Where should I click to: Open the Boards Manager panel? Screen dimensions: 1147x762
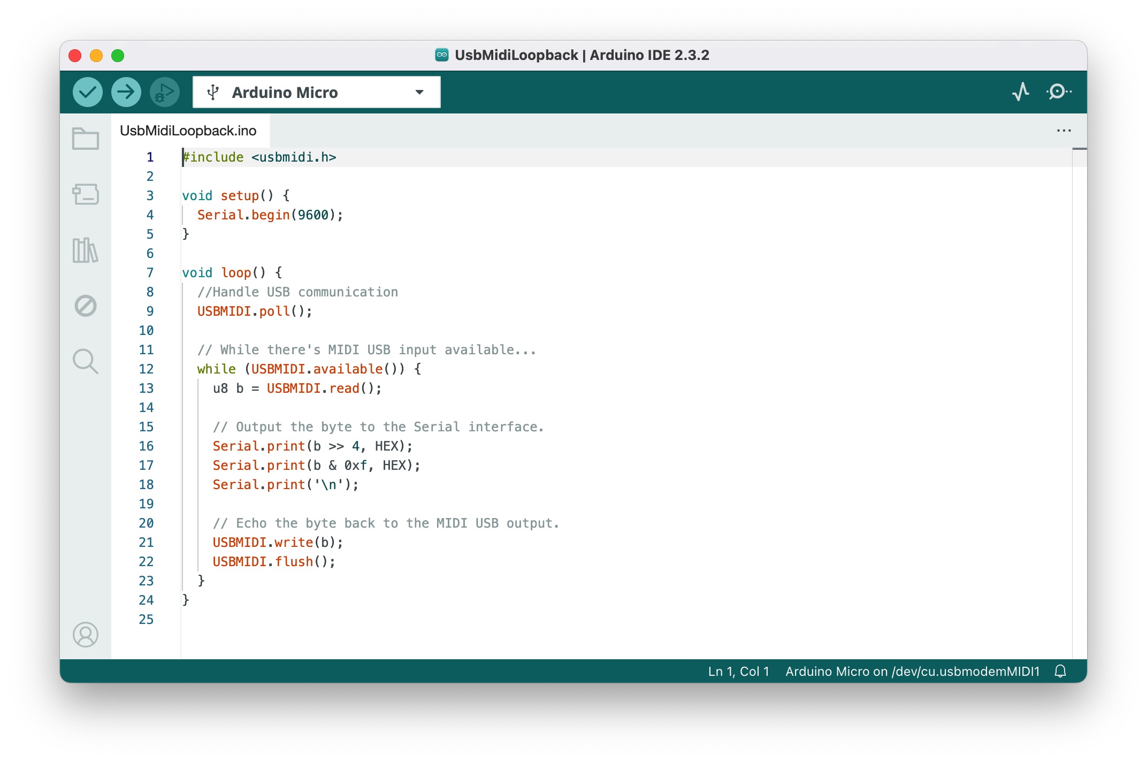(x=86, y=194)
